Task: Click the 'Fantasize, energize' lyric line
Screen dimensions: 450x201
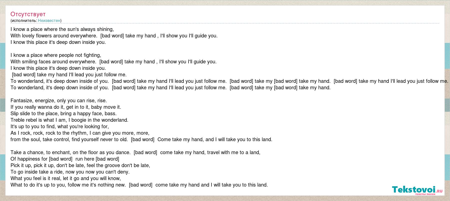Action: 59,100
